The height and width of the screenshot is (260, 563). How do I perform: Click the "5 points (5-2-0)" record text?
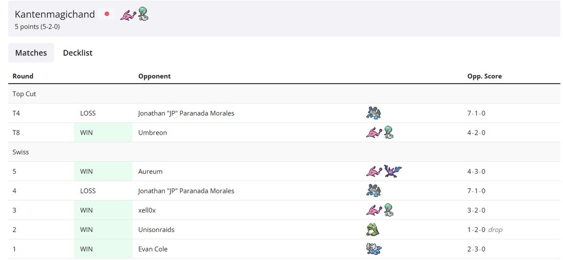click(x=37, y=27)
